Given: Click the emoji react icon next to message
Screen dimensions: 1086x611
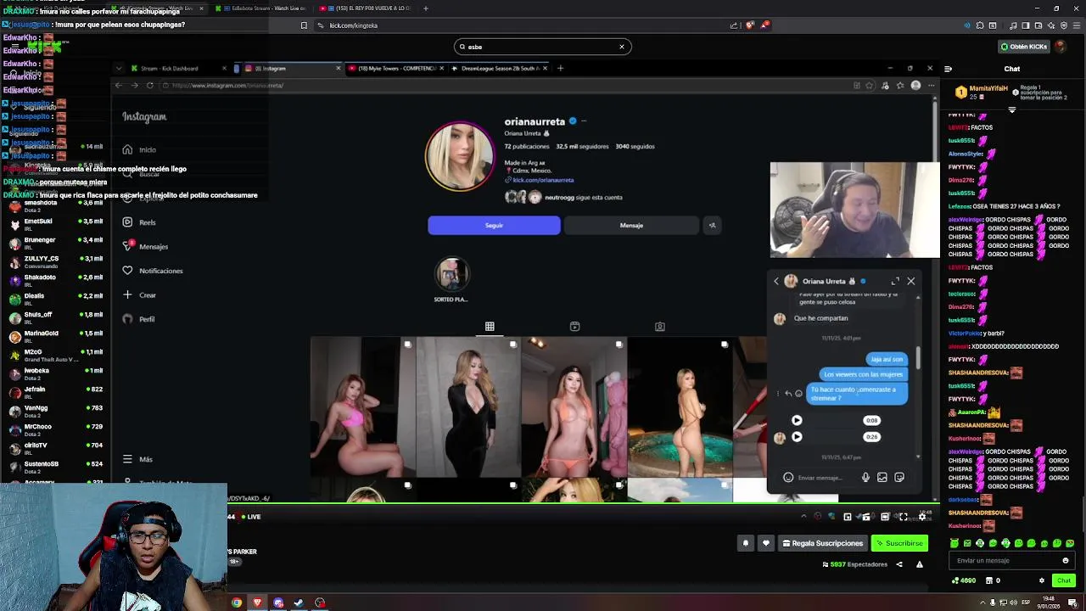Looking at the screenshot, I should pos(798,393).
